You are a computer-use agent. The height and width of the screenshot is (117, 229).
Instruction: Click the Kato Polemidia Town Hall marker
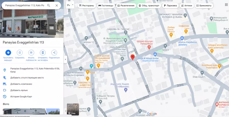pyautogui.click(x=123, y=59)
